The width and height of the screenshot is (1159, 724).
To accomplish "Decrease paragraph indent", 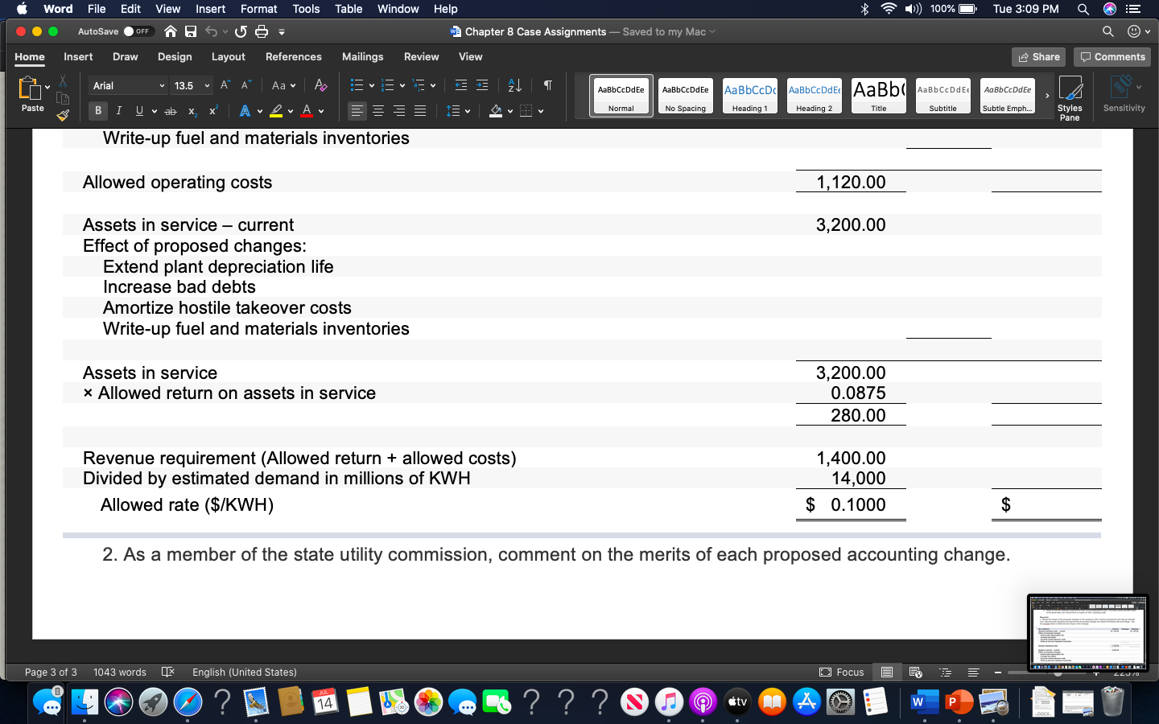I will point(460,85).
